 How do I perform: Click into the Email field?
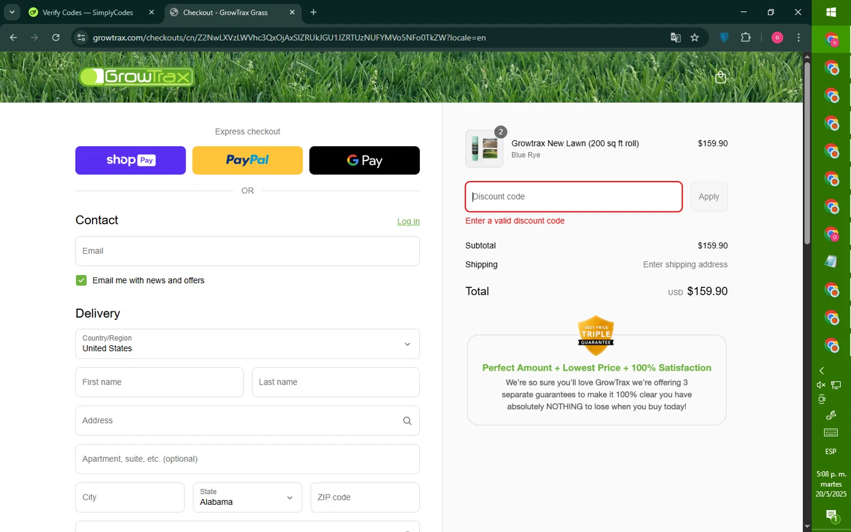pyautogui.click(x=247, y=251)
